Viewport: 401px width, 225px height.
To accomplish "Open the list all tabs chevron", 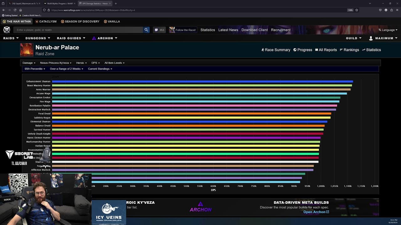I will (x=370, y=3).
